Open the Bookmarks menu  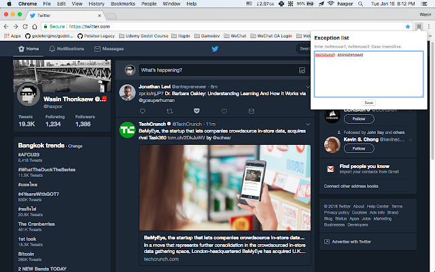pos(123,3)
